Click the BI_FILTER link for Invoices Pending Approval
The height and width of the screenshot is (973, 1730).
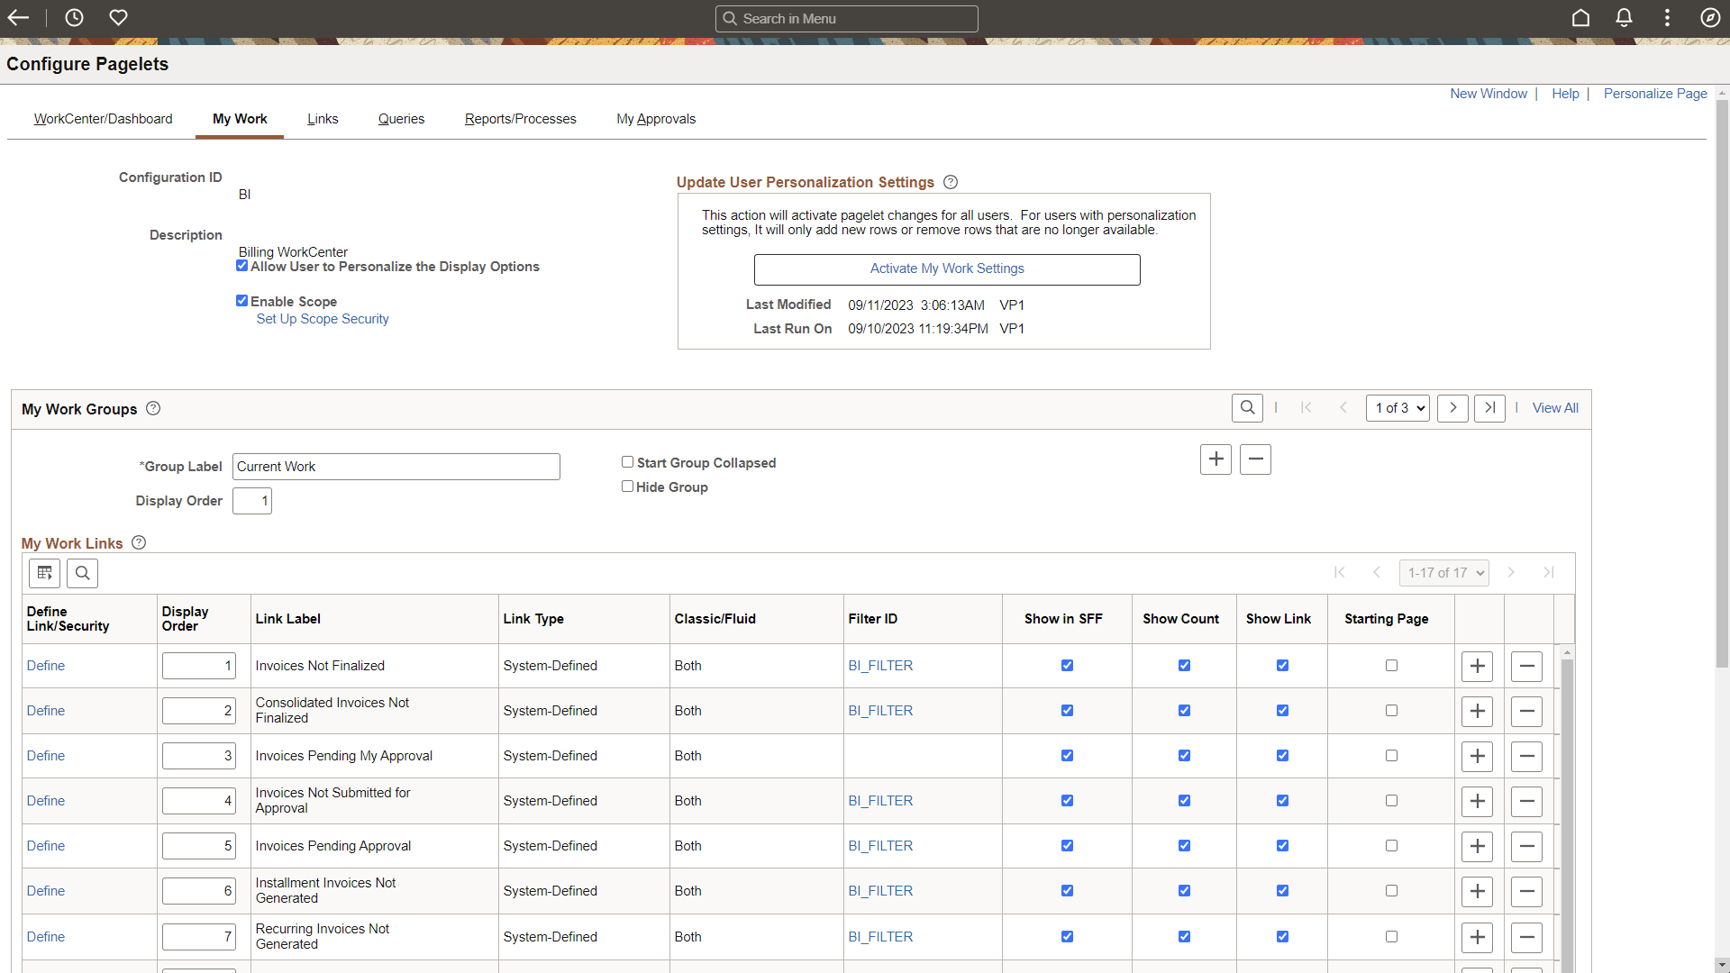pyautogui.click(x=879, y=846)
